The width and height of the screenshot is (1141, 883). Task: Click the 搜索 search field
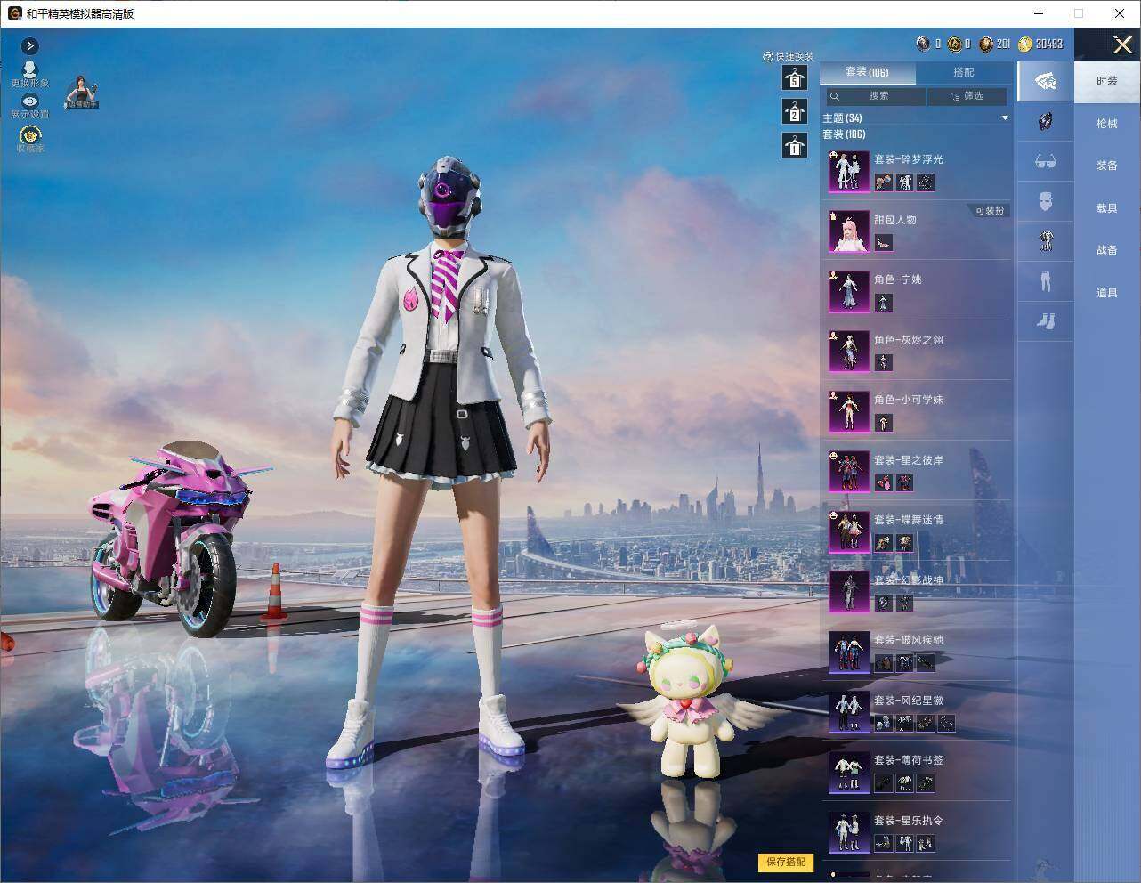pos(876,96)
